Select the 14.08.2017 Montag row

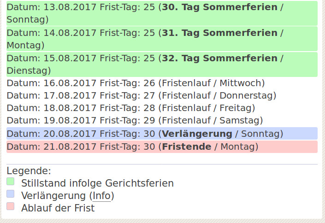(x=162, y=39)
